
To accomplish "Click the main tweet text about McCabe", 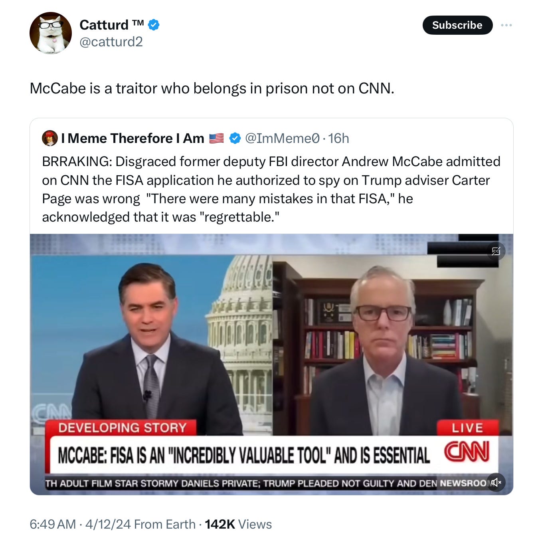I will pos(212,88).
